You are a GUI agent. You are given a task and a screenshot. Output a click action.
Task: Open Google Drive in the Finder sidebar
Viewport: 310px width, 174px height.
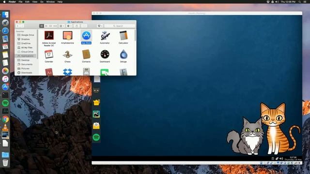(26, 35)
